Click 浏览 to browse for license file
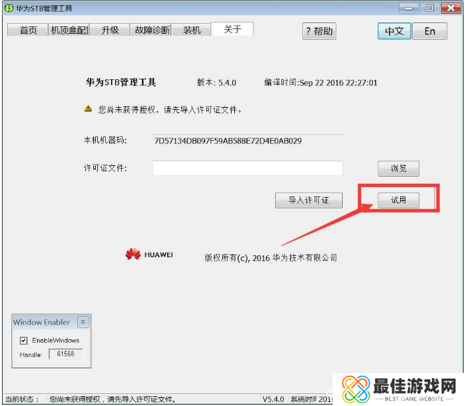 (398, 169)
